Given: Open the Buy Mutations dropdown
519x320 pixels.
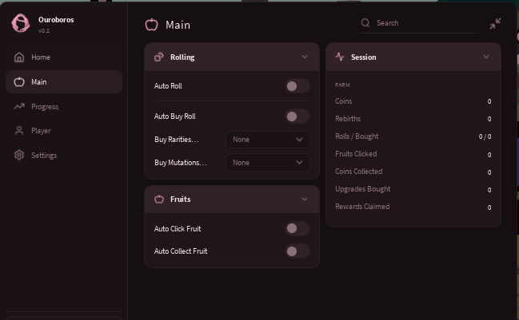Looking at the screenshot, I should pyautogui.click(x=268, y=163).
